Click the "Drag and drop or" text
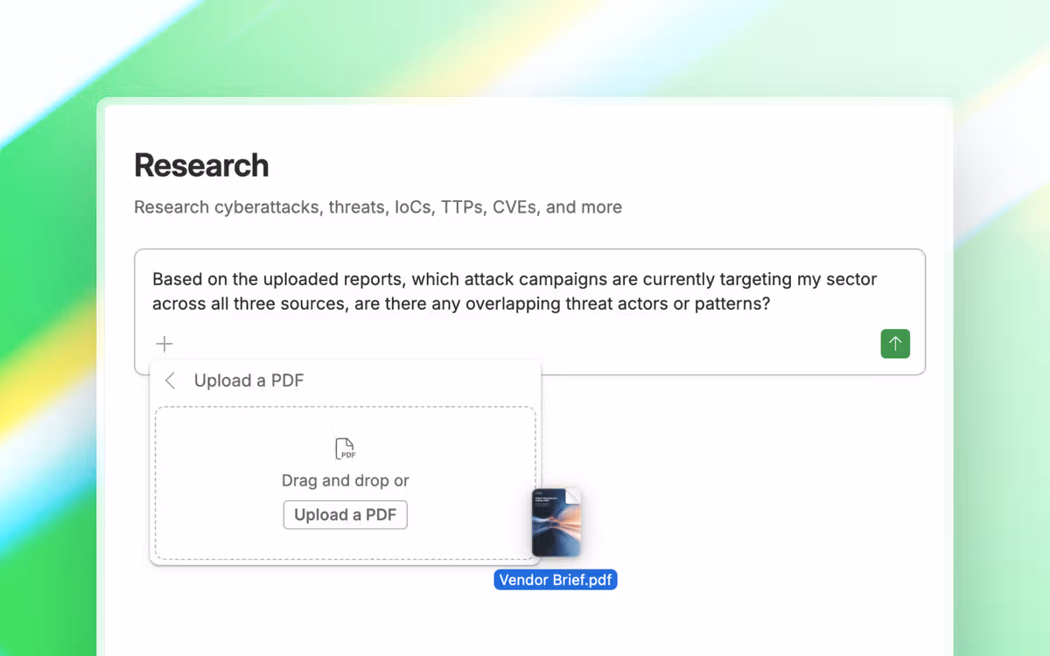Viewport: 1050px width, 656px height. (345, 480)
